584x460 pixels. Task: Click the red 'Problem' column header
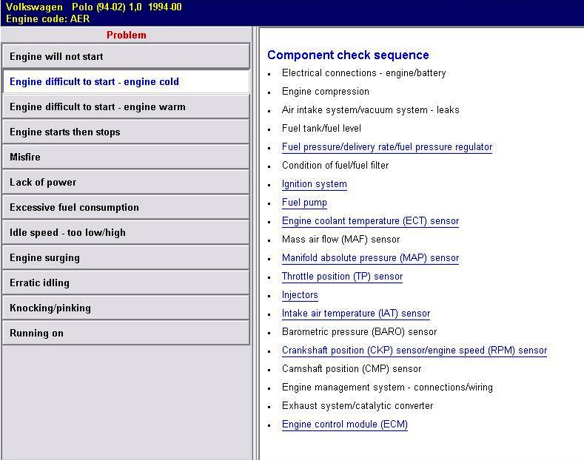[127, 35]
